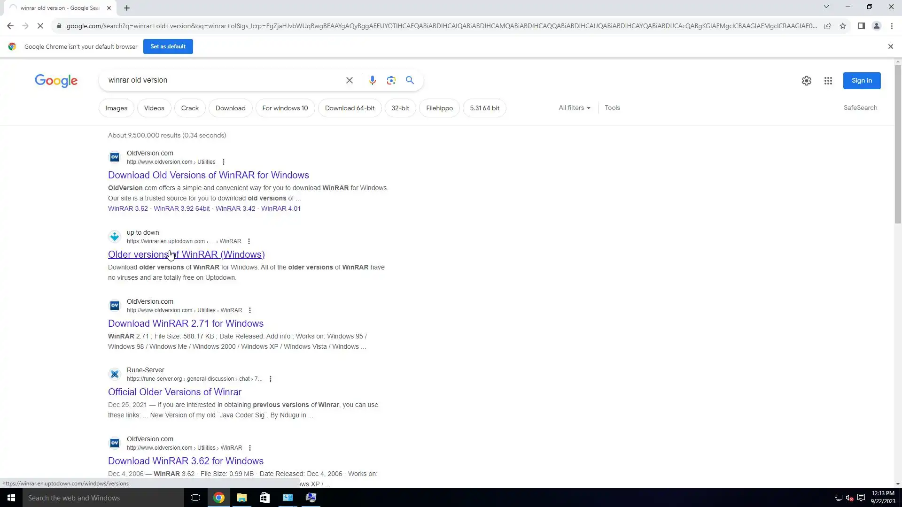Viewport: 902px width, 507px height.
Task: Open more options for Rune-Server result
Action: (x=270, y=379)
